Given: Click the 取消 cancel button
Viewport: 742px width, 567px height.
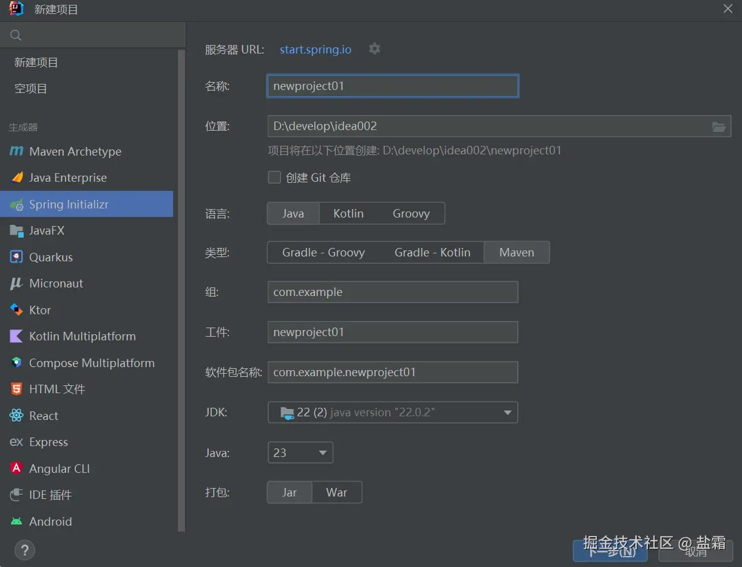Looking at the screenshot, I should point(696,551).
